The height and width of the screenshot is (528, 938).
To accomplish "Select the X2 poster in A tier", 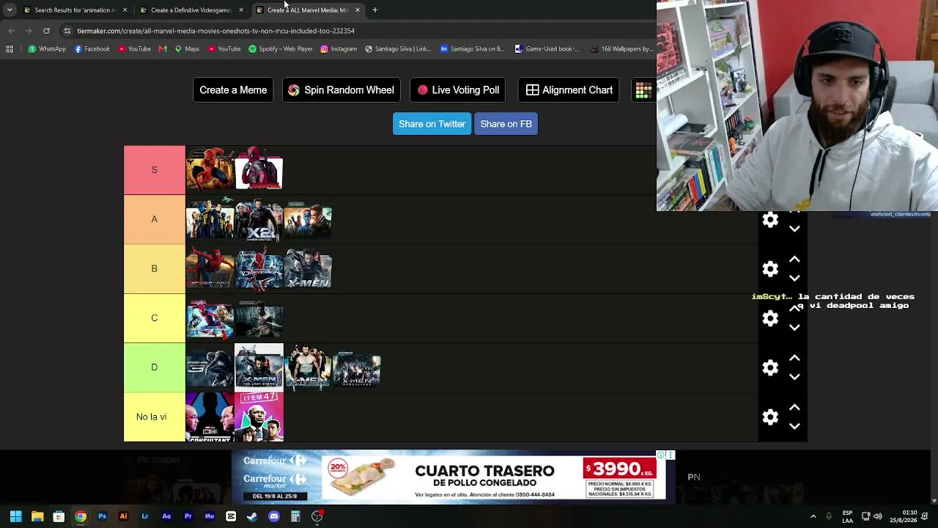I will click(259, 219).
